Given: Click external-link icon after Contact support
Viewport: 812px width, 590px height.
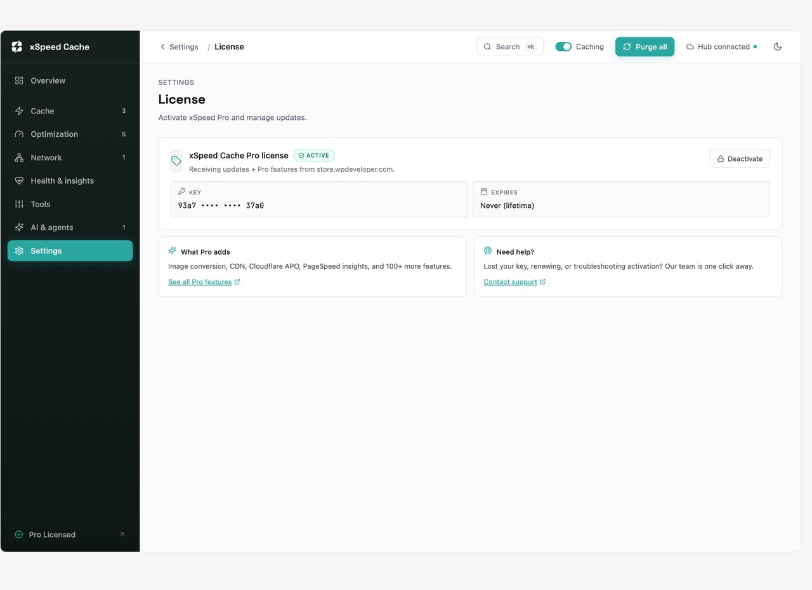Looking at the screenshot, I should 543,282.
